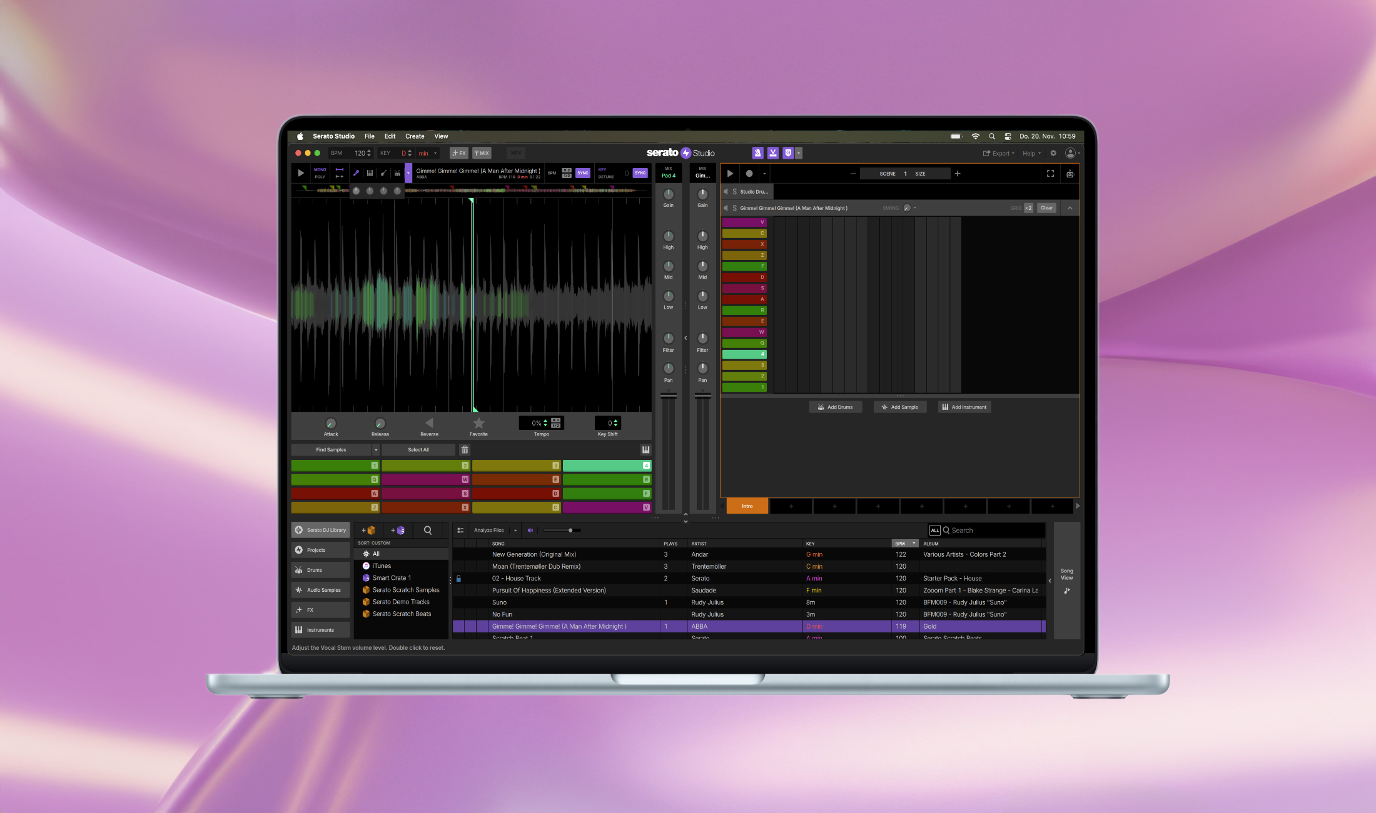Viewport: 1376px width, 813px height.
Task: Enable BPM SYNC on the loaded track
Action: click(x=582, y=173)
